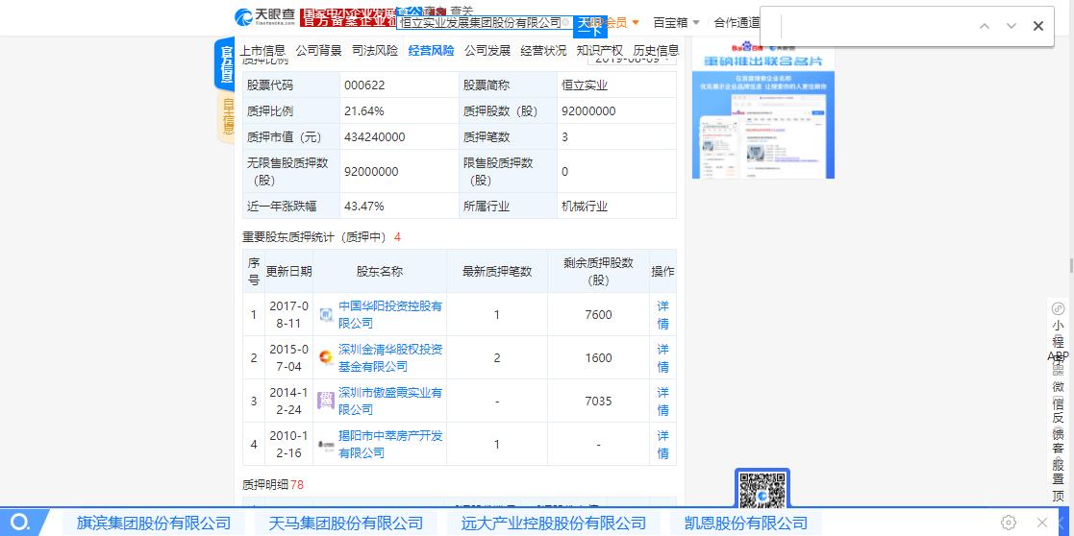
Task: Click 深圳金清华股权投资基金 company logo
Action: pos(326,358)
